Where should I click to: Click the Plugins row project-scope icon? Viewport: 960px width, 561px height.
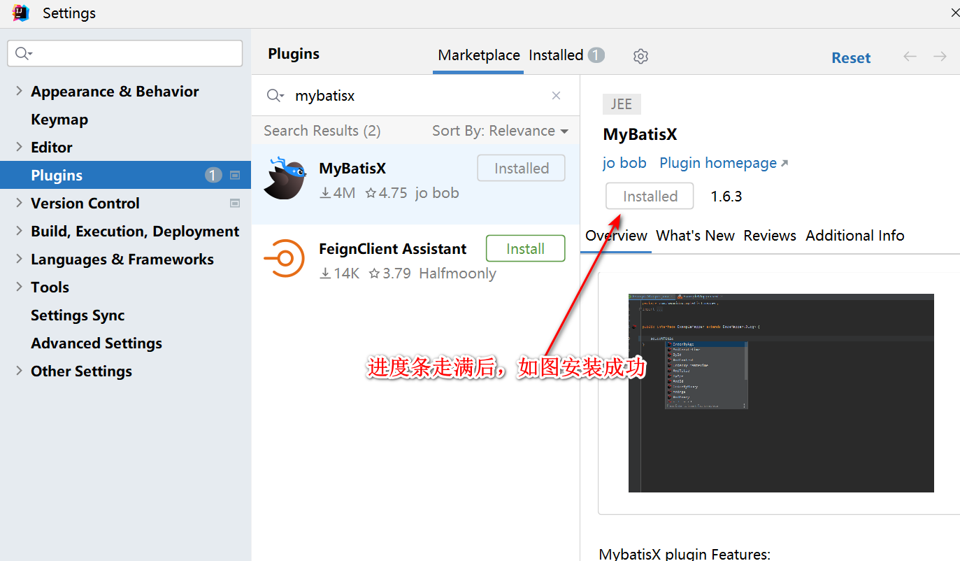pyautogui.click(x=235, y=176)
